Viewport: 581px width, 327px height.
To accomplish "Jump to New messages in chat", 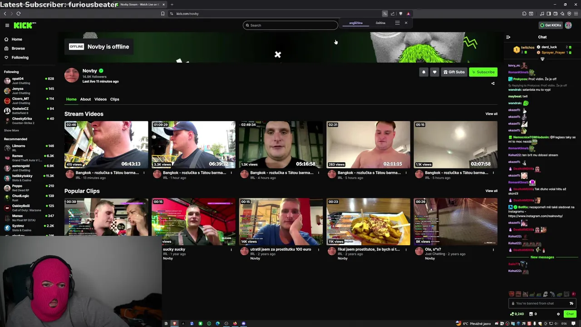I will coord(542,257).
